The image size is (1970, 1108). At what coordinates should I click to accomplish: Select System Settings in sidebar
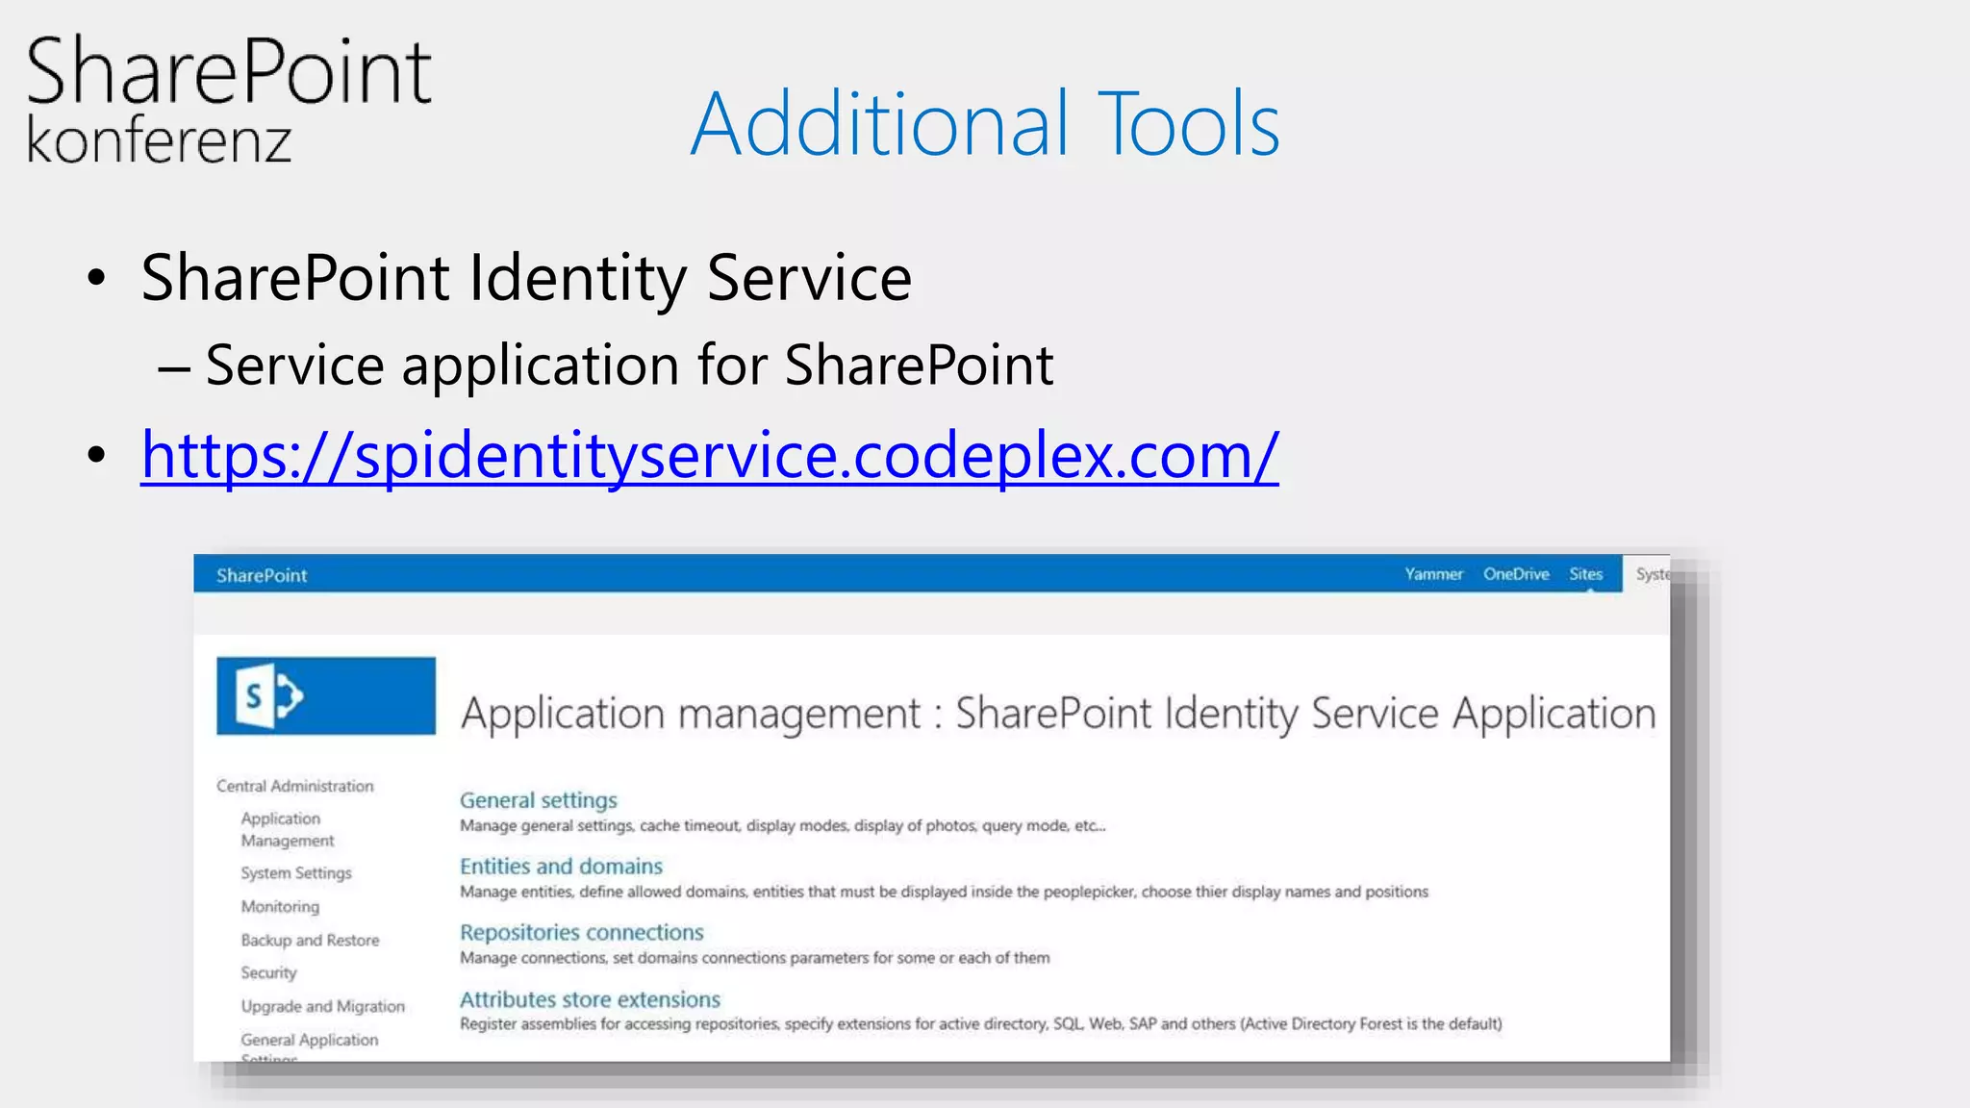296,873
